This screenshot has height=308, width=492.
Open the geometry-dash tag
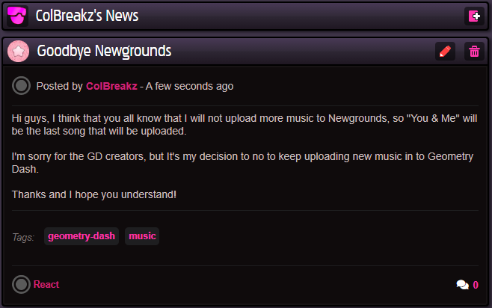(x=82, y=236)
